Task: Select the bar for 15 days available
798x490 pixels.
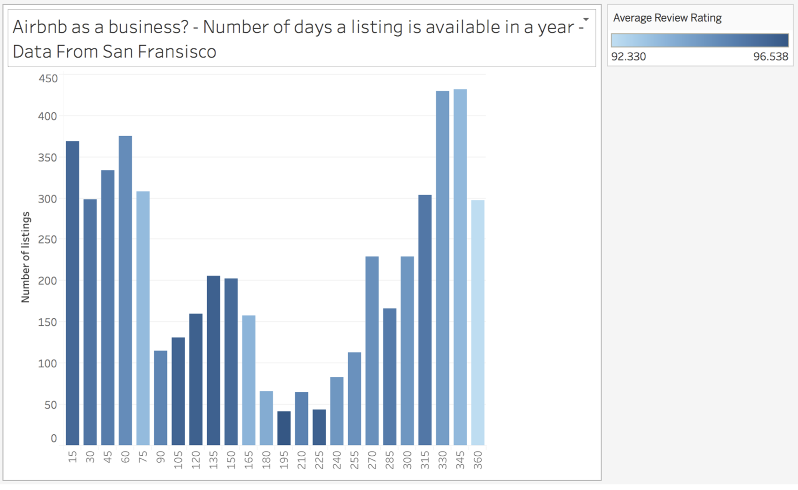Action: [72, 293]
